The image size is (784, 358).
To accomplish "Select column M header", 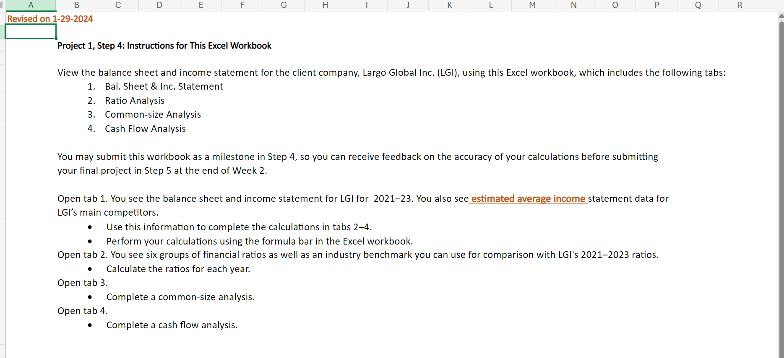I will click(x=532, y=5).
